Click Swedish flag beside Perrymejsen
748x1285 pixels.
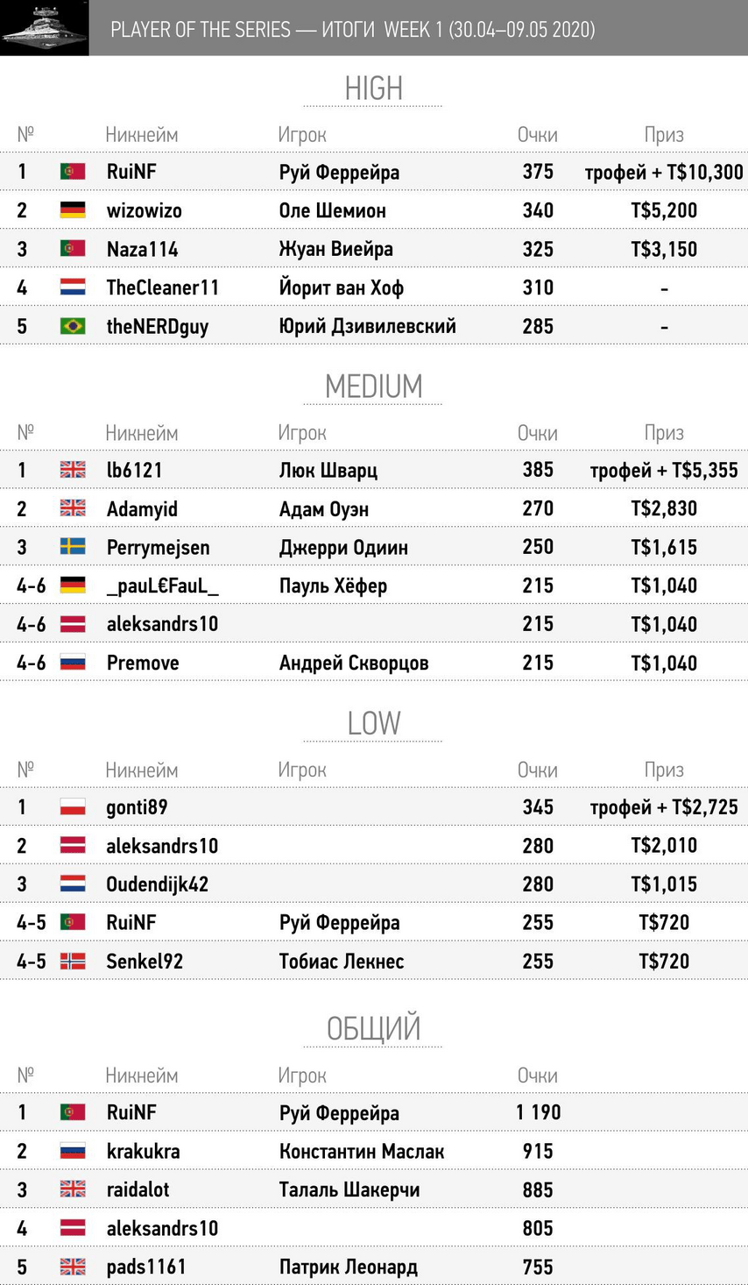click(73, 547)
